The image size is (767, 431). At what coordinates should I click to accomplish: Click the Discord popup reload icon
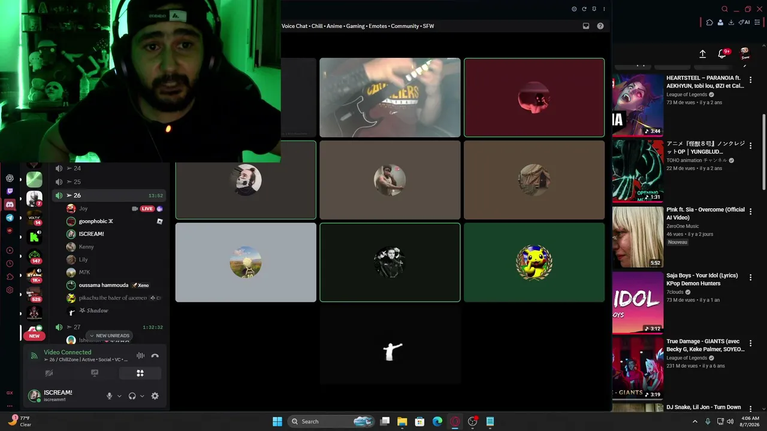pyautogui.click(x=584, y=9)
